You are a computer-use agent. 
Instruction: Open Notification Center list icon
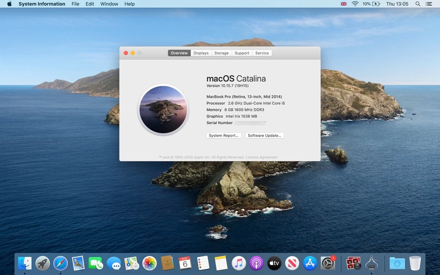[429, 4]
